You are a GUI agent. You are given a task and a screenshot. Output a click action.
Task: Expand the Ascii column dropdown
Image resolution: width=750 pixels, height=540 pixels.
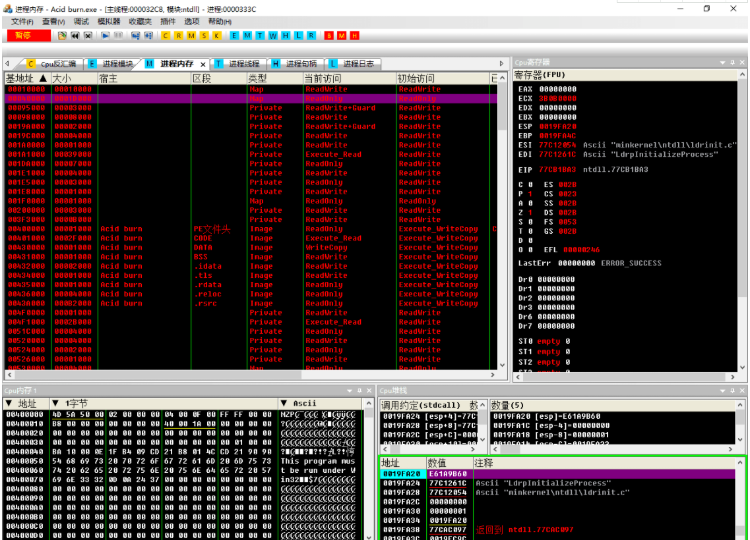click(284, 403)
